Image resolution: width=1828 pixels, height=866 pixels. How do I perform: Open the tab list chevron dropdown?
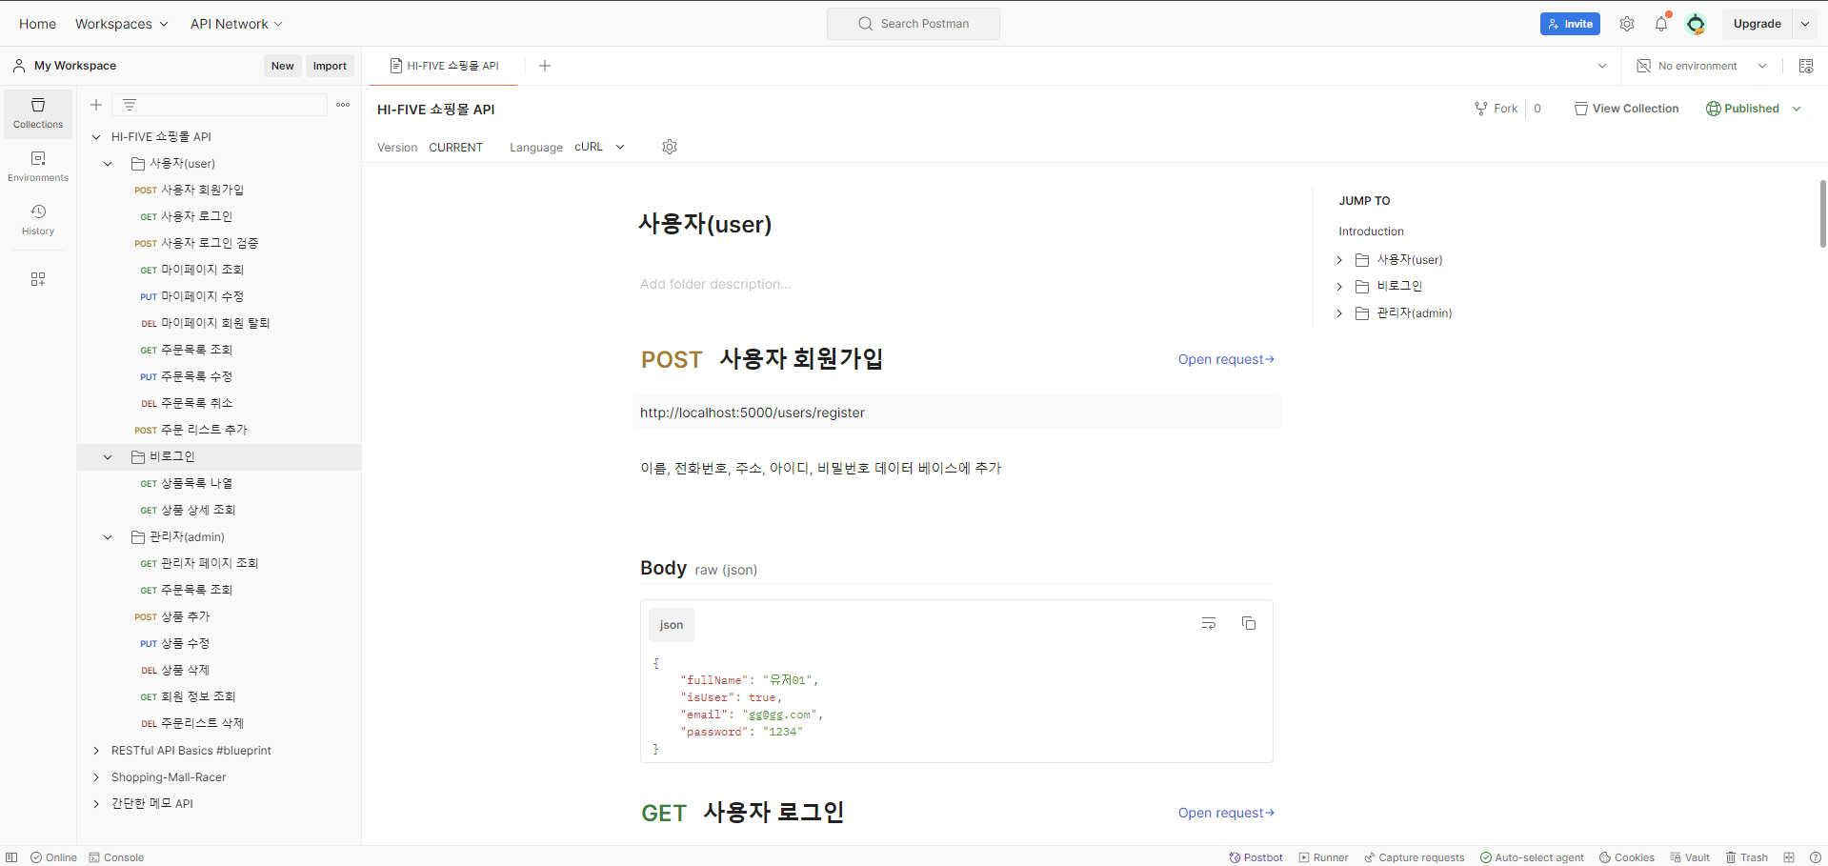coord(1602,66)
